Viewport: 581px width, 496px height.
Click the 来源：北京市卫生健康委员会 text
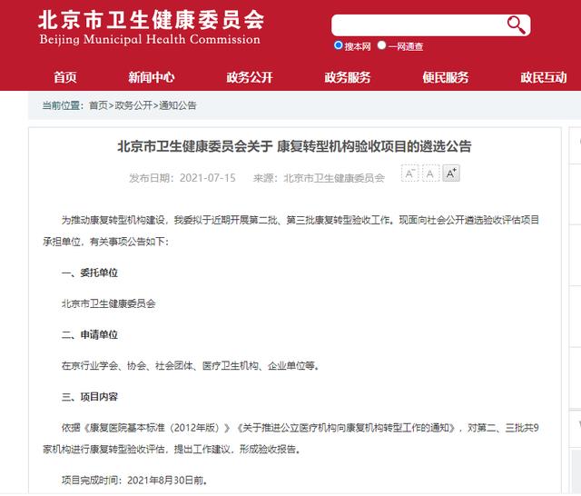[x=319, y=178]
